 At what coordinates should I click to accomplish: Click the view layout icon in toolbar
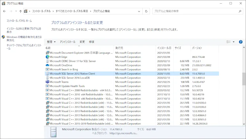tap(228, 42)
